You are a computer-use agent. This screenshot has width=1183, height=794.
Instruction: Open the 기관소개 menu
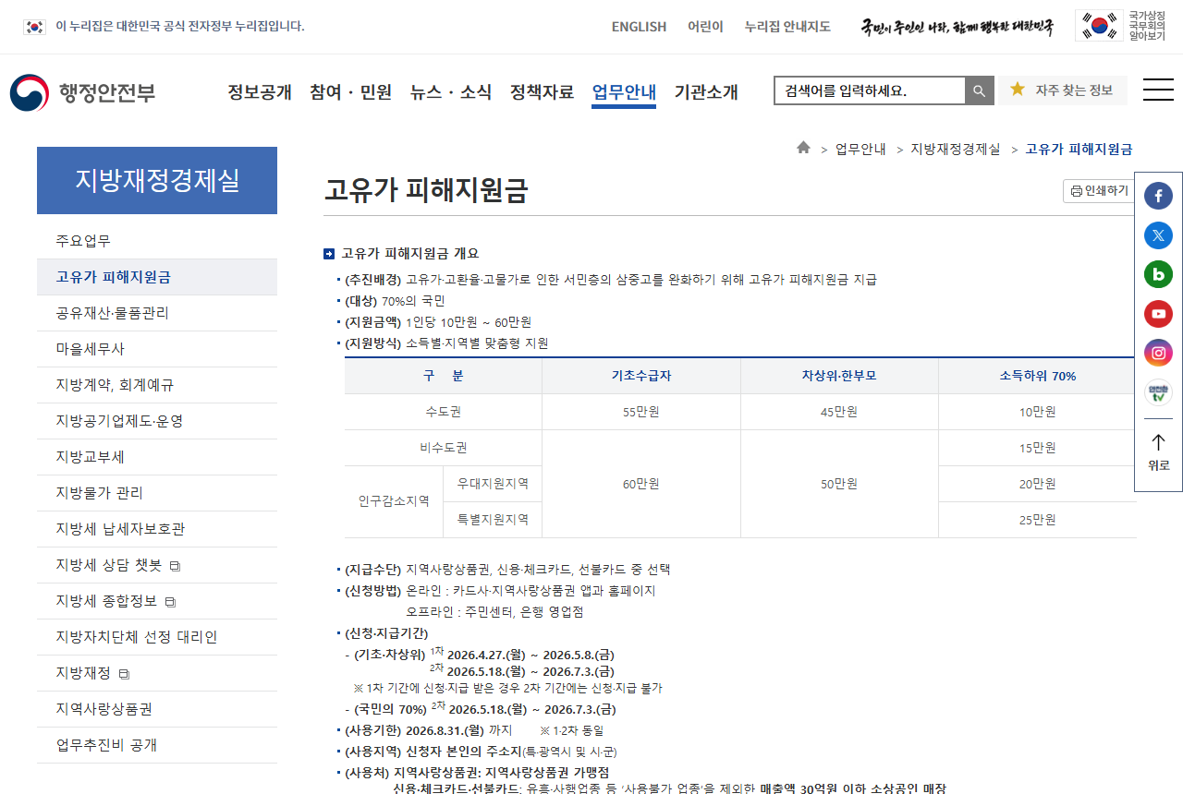pos(706,92)
